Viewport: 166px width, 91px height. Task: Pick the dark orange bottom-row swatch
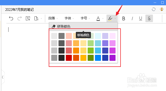point(76,58)
